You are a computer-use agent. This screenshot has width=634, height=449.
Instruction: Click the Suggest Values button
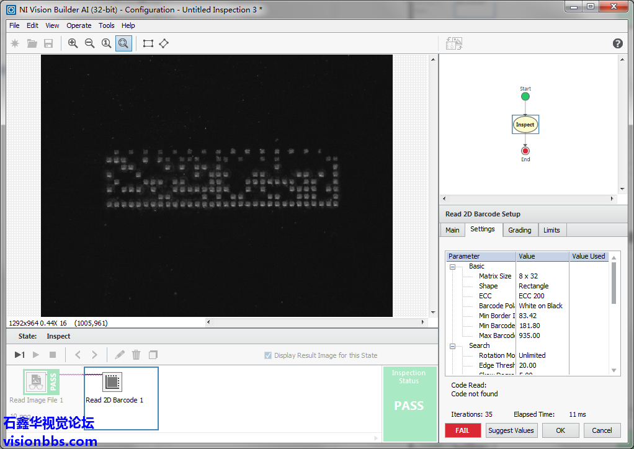[x=511, y=430]
